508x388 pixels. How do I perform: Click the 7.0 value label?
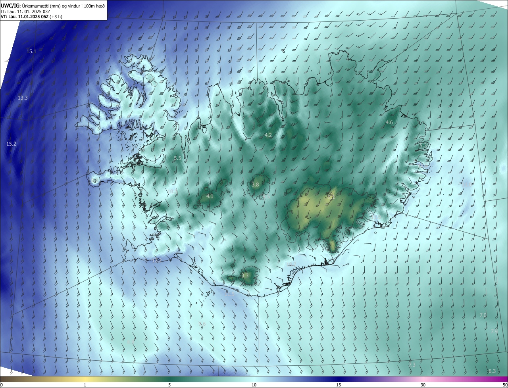click(x=483, y=315)
